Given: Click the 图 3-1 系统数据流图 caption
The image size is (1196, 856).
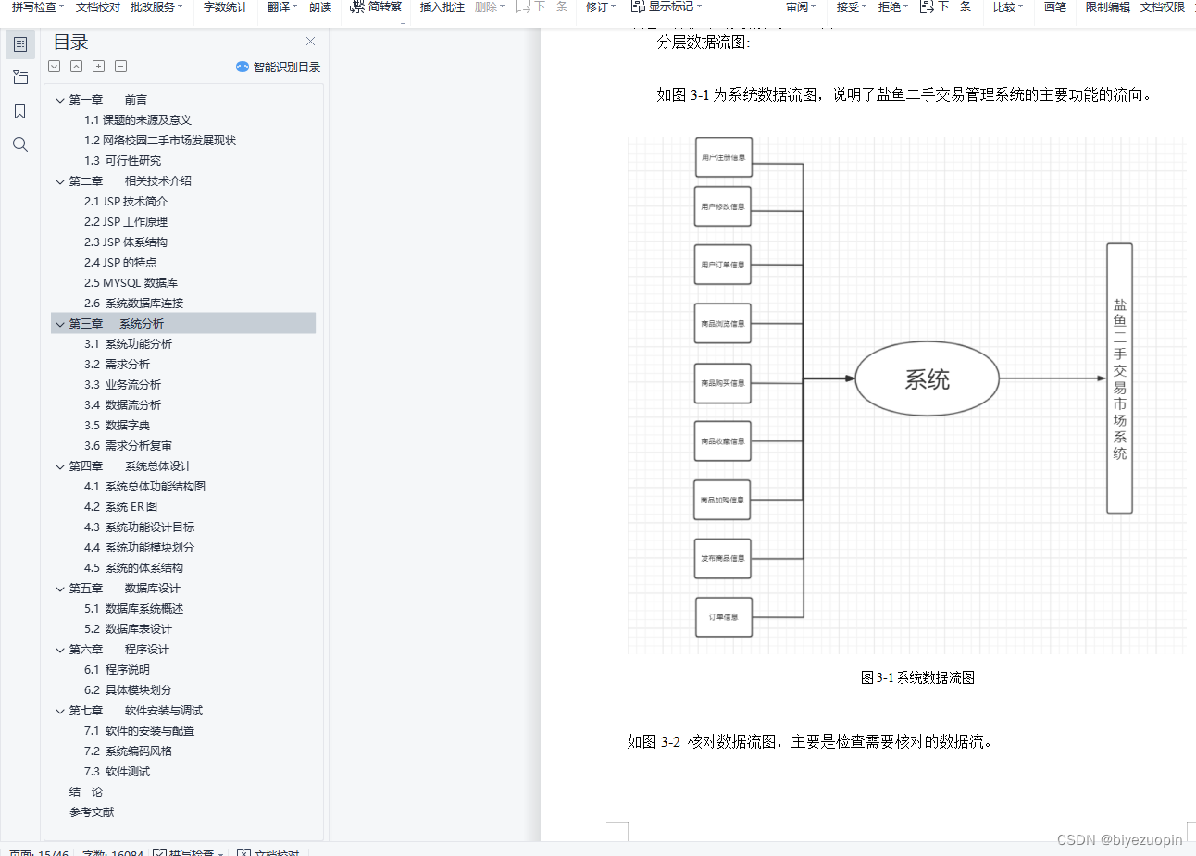Looking at the screenshot, I should pyautogui.click(x=917, y=677).
